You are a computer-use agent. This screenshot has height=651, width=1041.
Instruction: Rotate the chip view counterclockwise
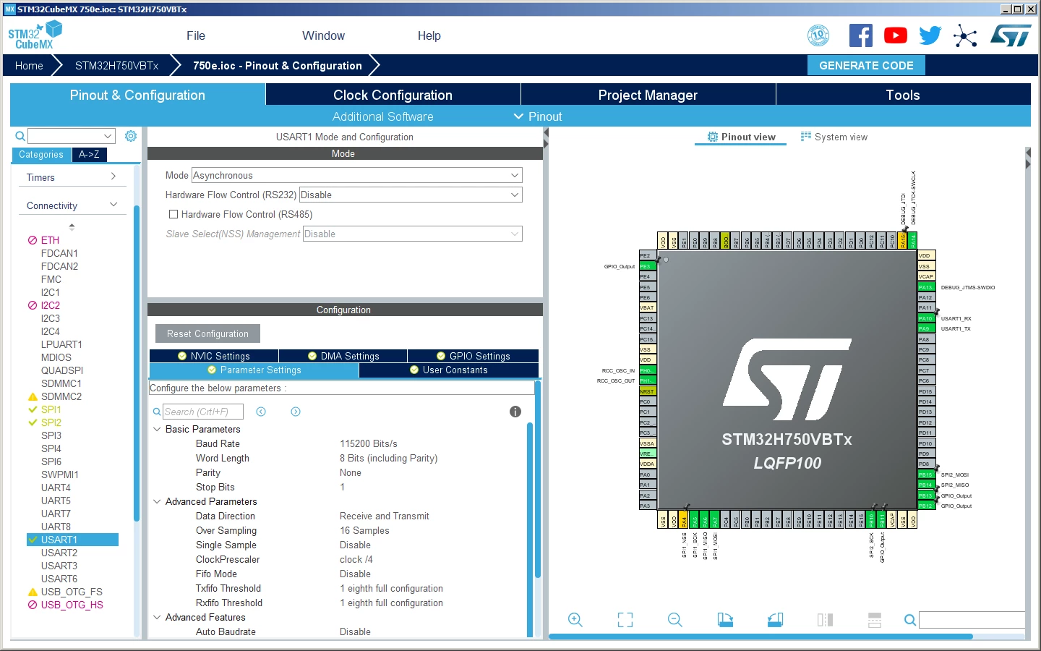[775, 620]
